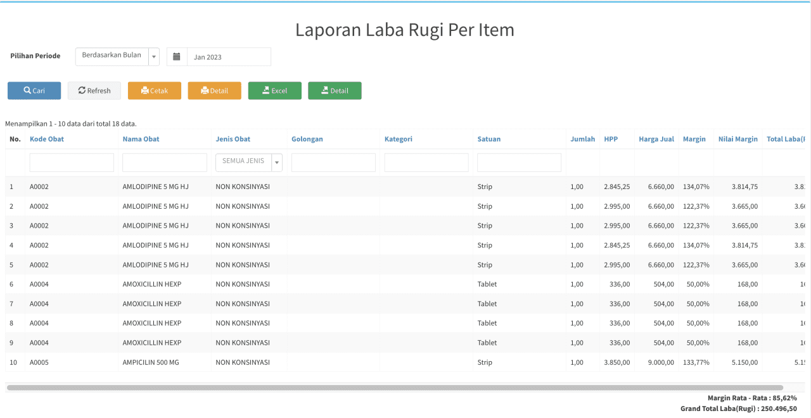The width and height of the screenshot is (811, 418).
Task: Click the Satuan filter input
Action: (520, 163)
